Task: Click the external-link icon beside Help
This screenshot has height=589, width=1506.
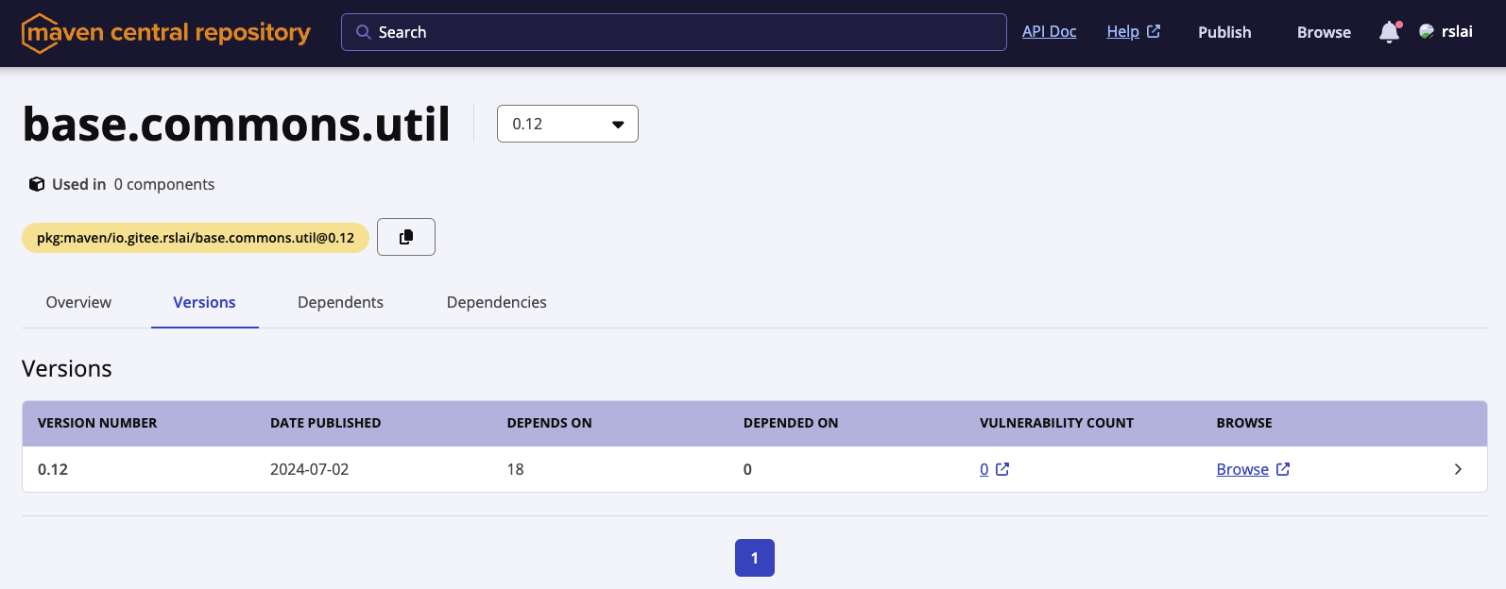Action: (x=1154, y=31)
